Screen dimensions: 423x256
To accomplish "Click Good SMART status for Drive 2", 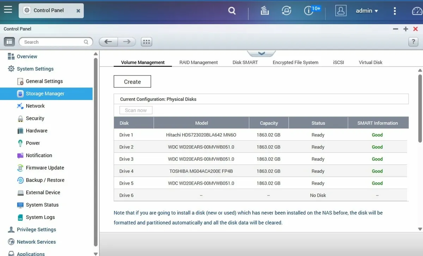I will point(377,147).
